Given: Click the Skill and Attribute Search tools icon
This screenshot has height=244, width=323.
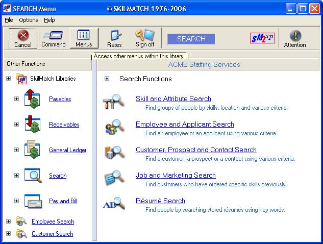Looking at the screenshot, I should 114,101.
